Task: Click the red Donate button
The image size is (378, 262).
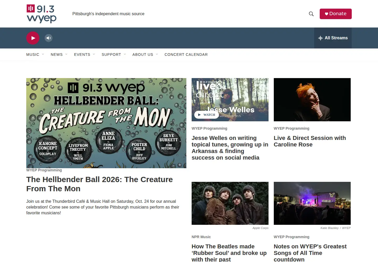Action: (x=335, y=14)
